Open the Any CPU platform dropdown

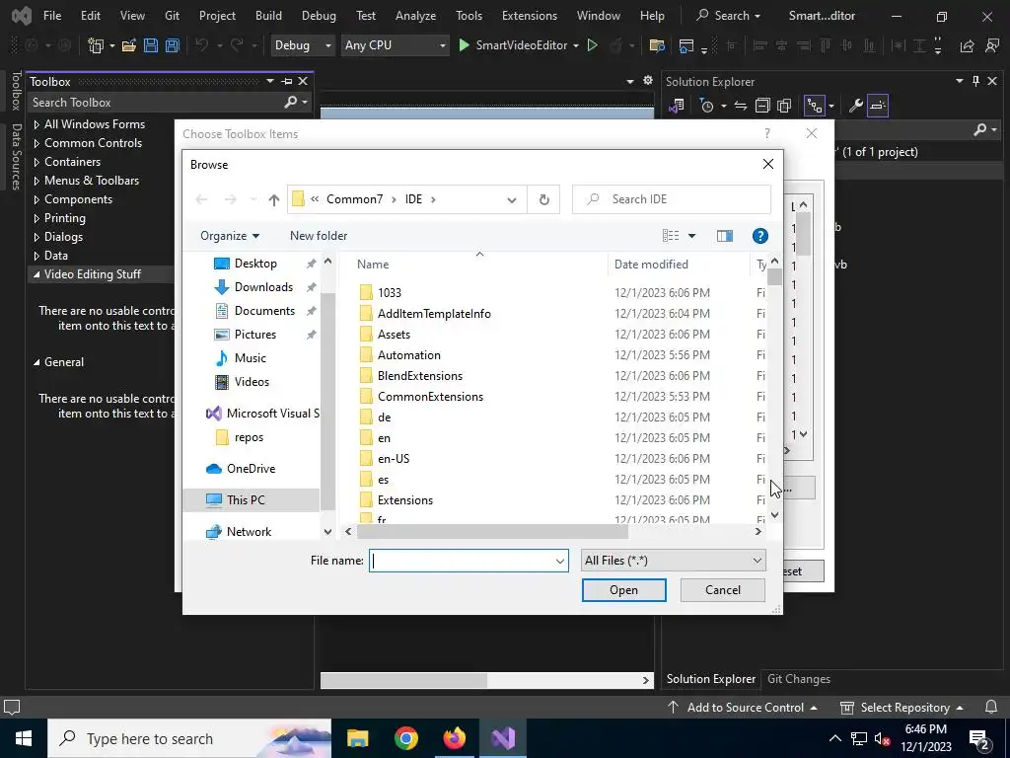395,45
